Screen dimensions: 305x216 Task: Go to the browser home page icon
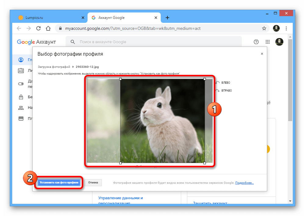point(48,29)
